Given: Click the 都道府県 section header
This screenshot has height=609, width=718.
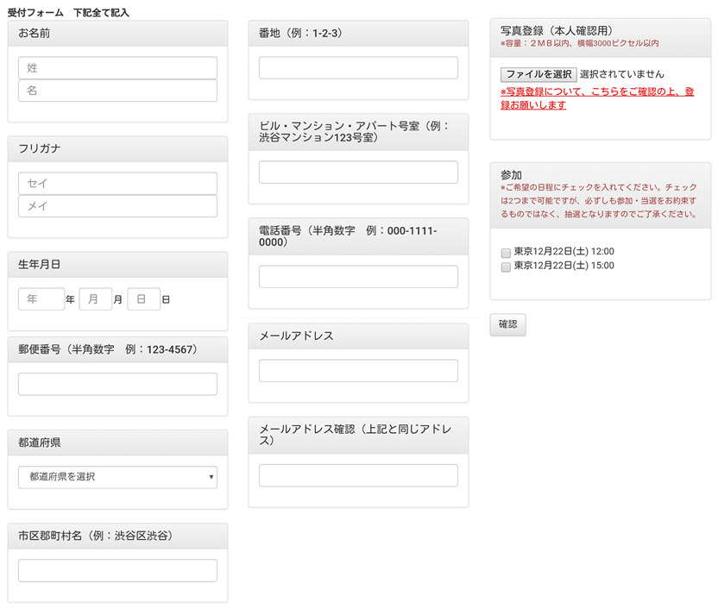Looking at the screenshot, I should coord(117,443).
